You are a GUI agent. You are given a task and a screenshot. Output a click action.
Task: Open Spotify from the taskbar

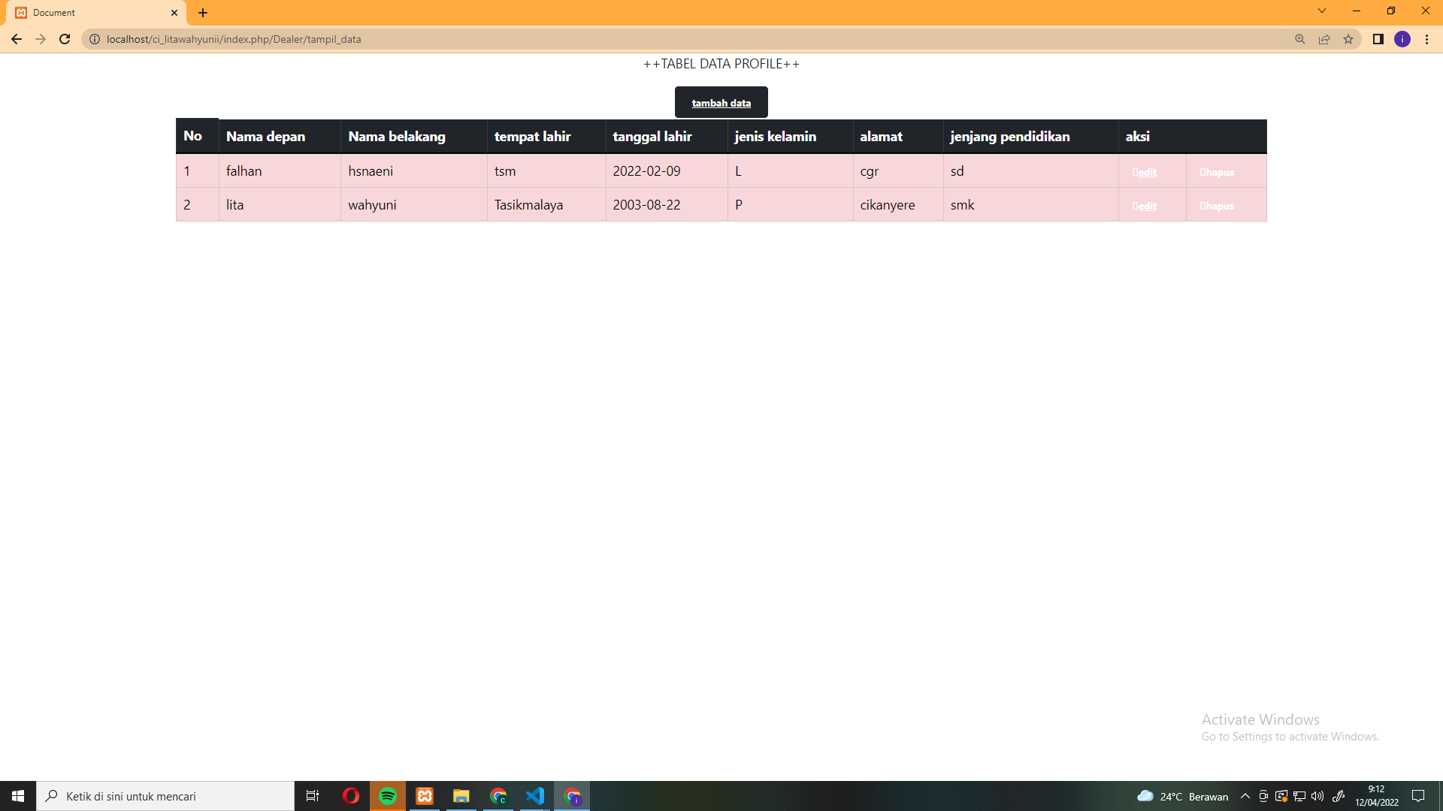click(x=388, y=796)
